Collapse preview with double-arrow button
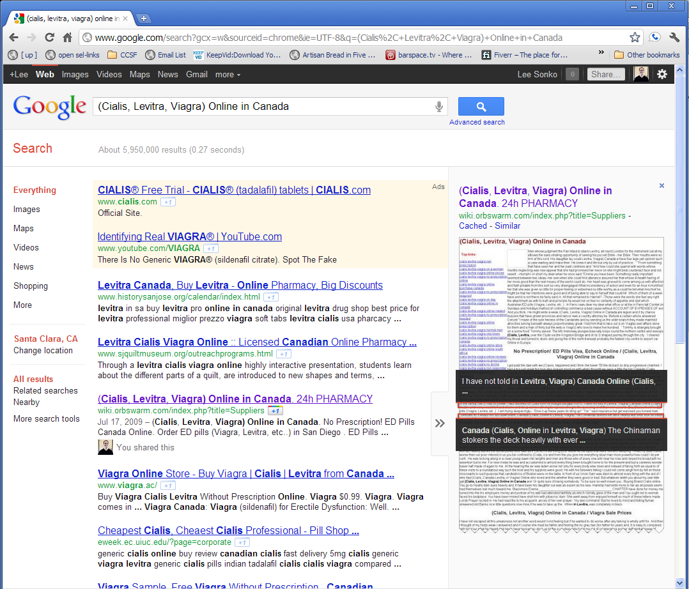 [440, 424]
